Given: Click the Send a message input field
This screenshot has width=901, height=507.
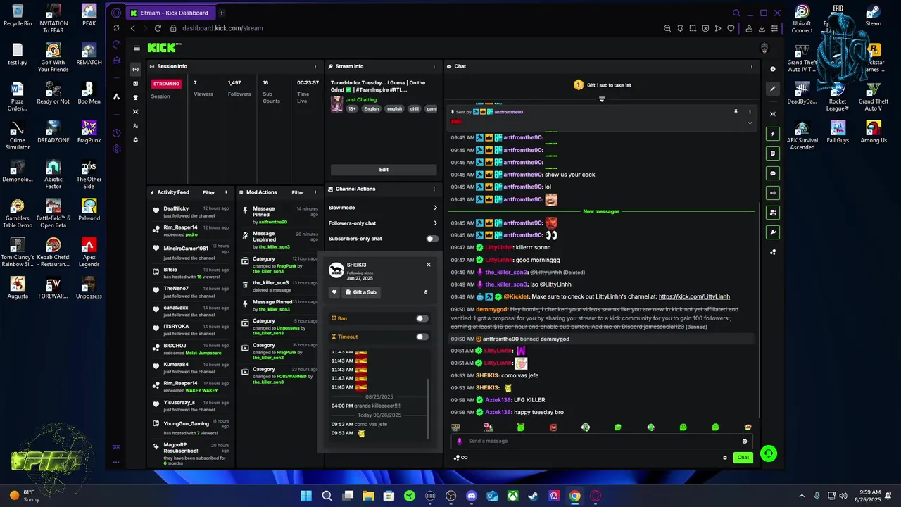Looking at the screenshot, I should click(602, 442).
